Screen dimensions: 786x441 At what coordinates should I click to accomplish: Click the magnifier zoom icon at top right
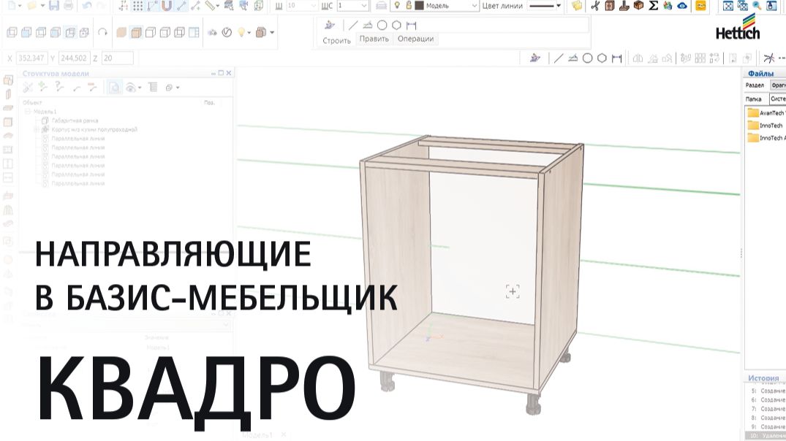tap(757, 6)
